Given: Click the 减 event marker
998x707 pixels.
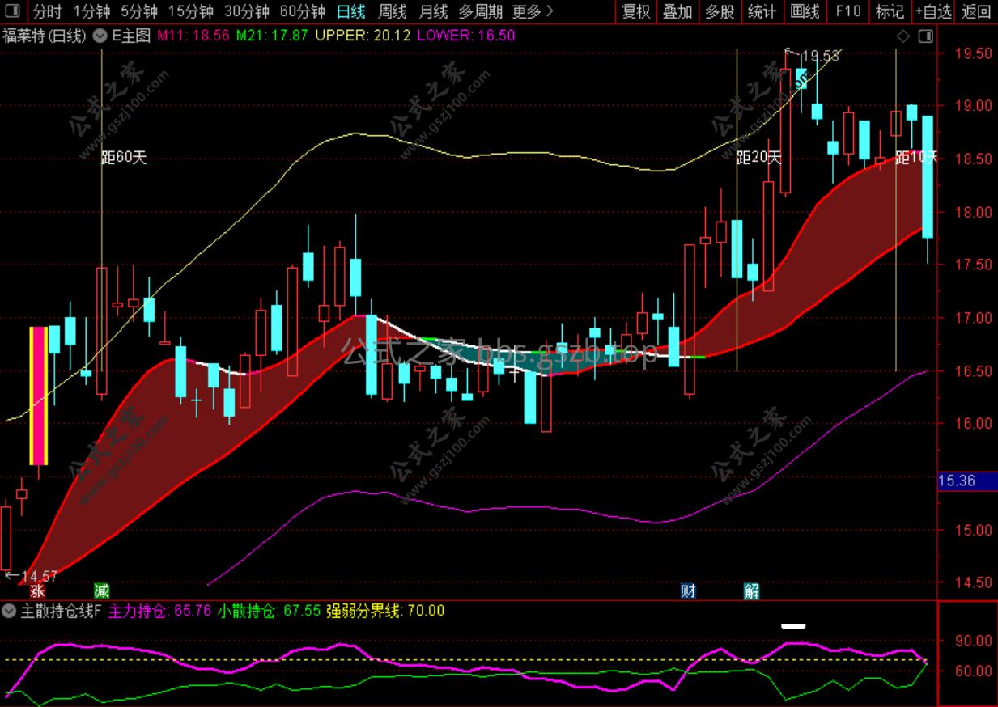Looking at the screenshot, I should [x=101, y=591].
